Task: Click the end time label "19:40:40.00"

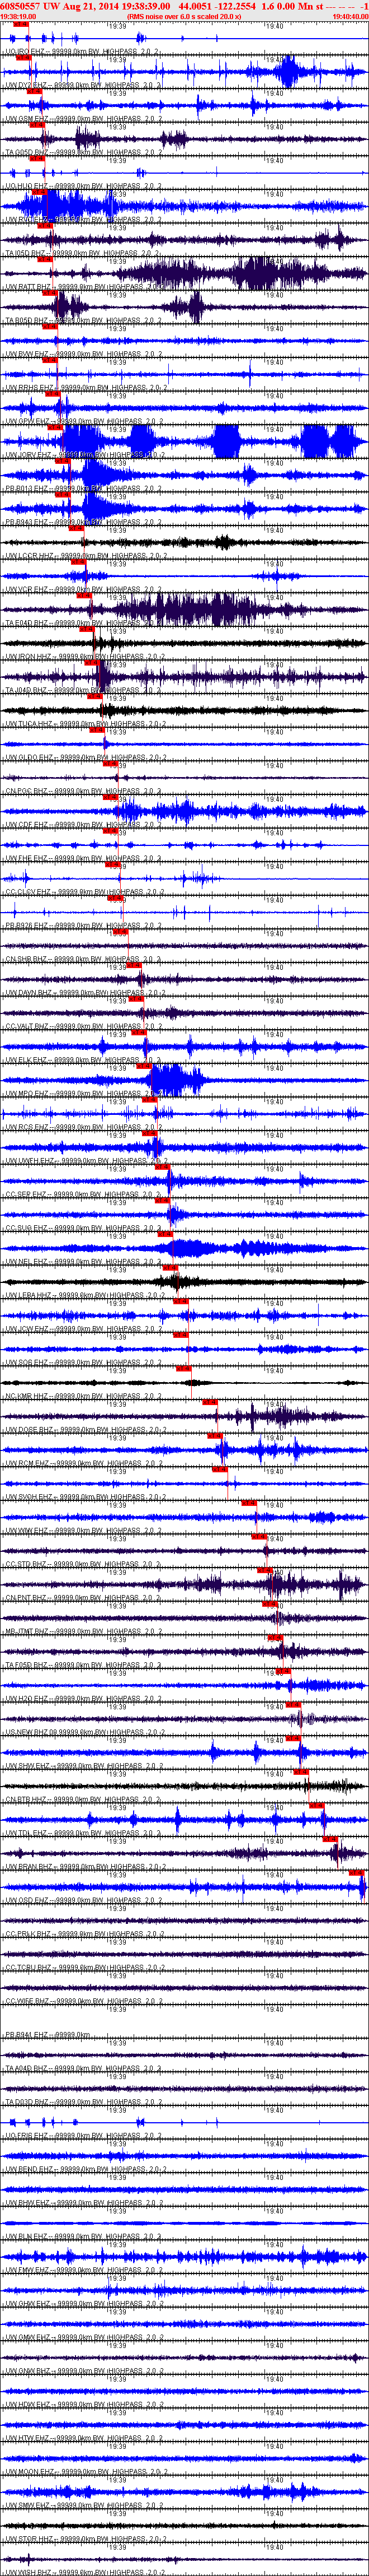Action: 350,17
